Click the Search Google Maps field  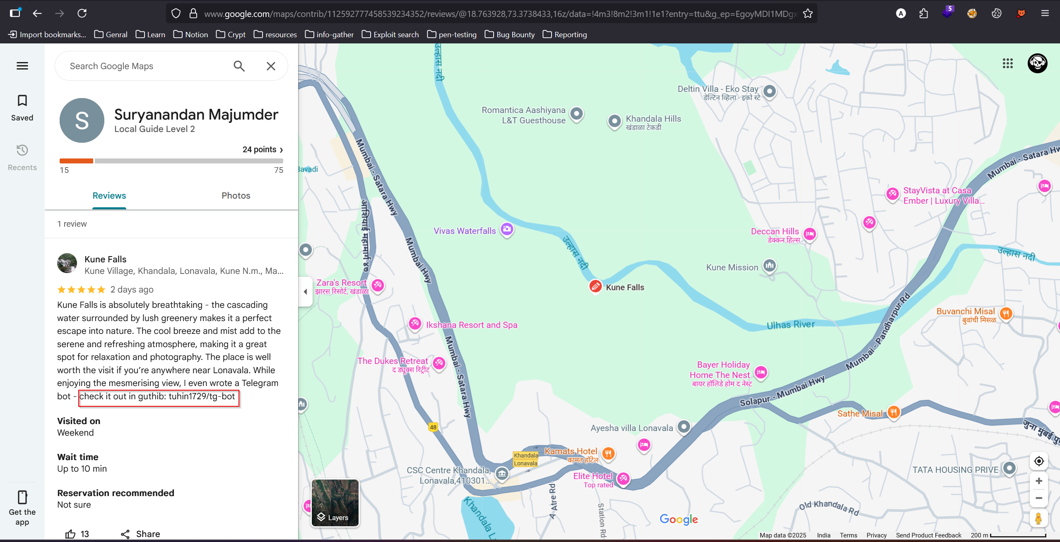[145, 66]
